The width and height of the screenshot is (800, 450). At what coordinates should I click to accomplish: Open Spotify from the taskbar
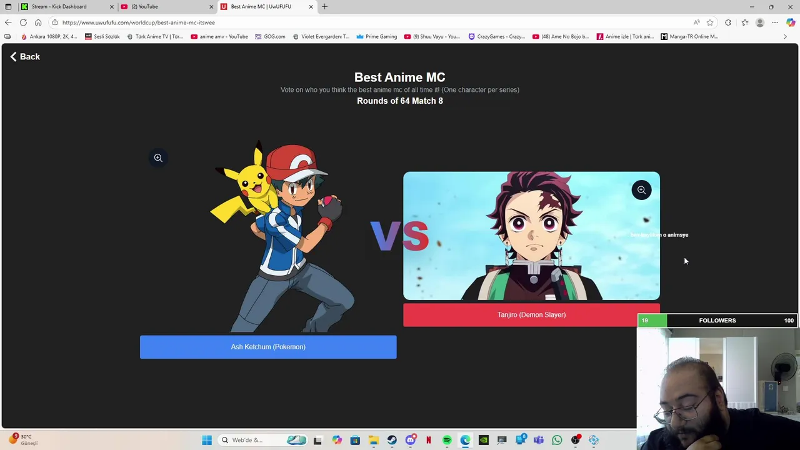(x=447, y=440)
